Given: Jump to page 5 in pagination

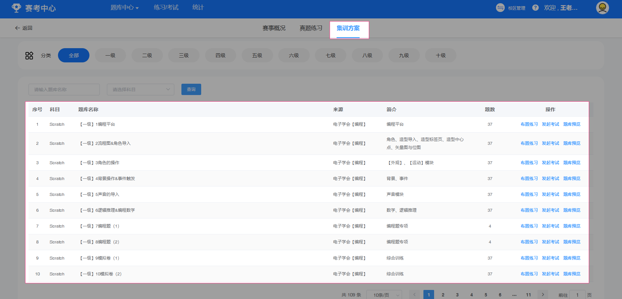Looking at the screenshot, I should tap(486, 295).
